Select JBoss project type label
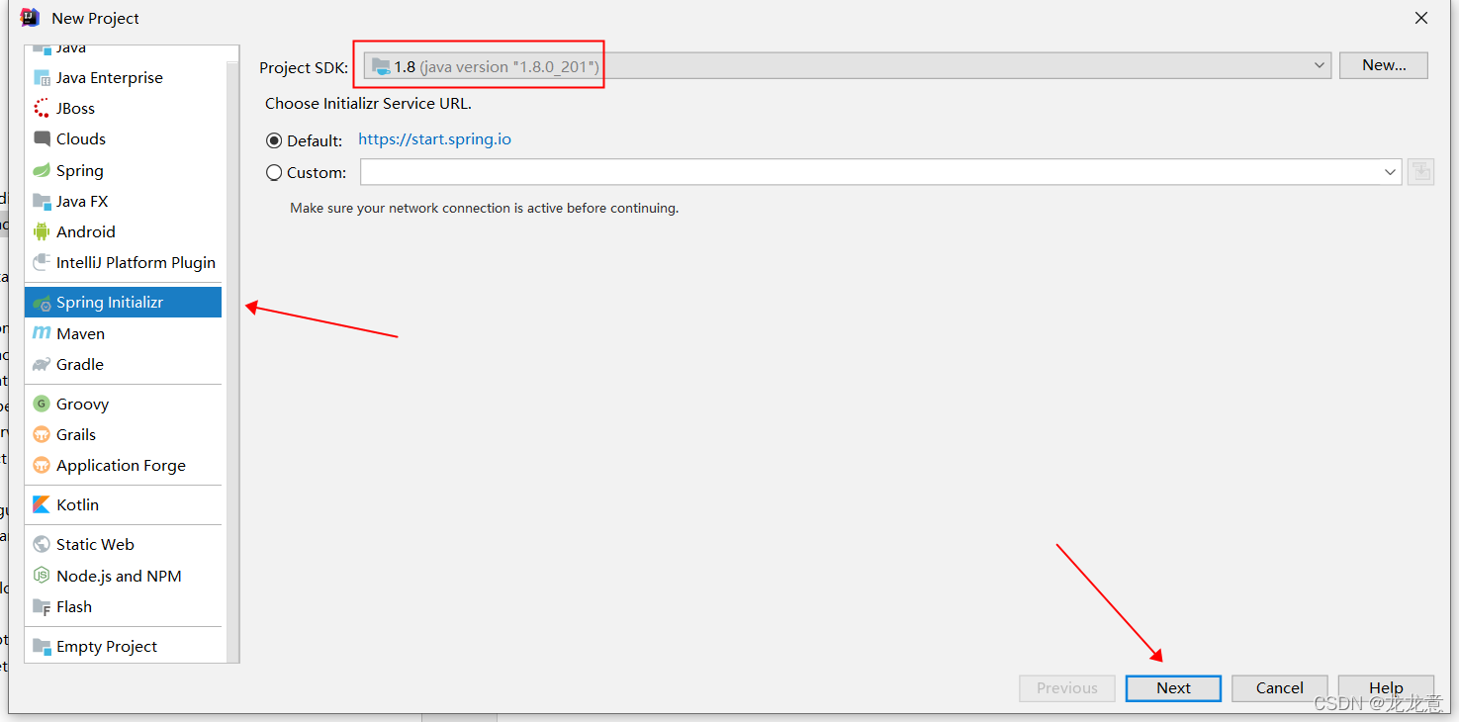The width and height of the screenshot is (1459, 722). 76,109
